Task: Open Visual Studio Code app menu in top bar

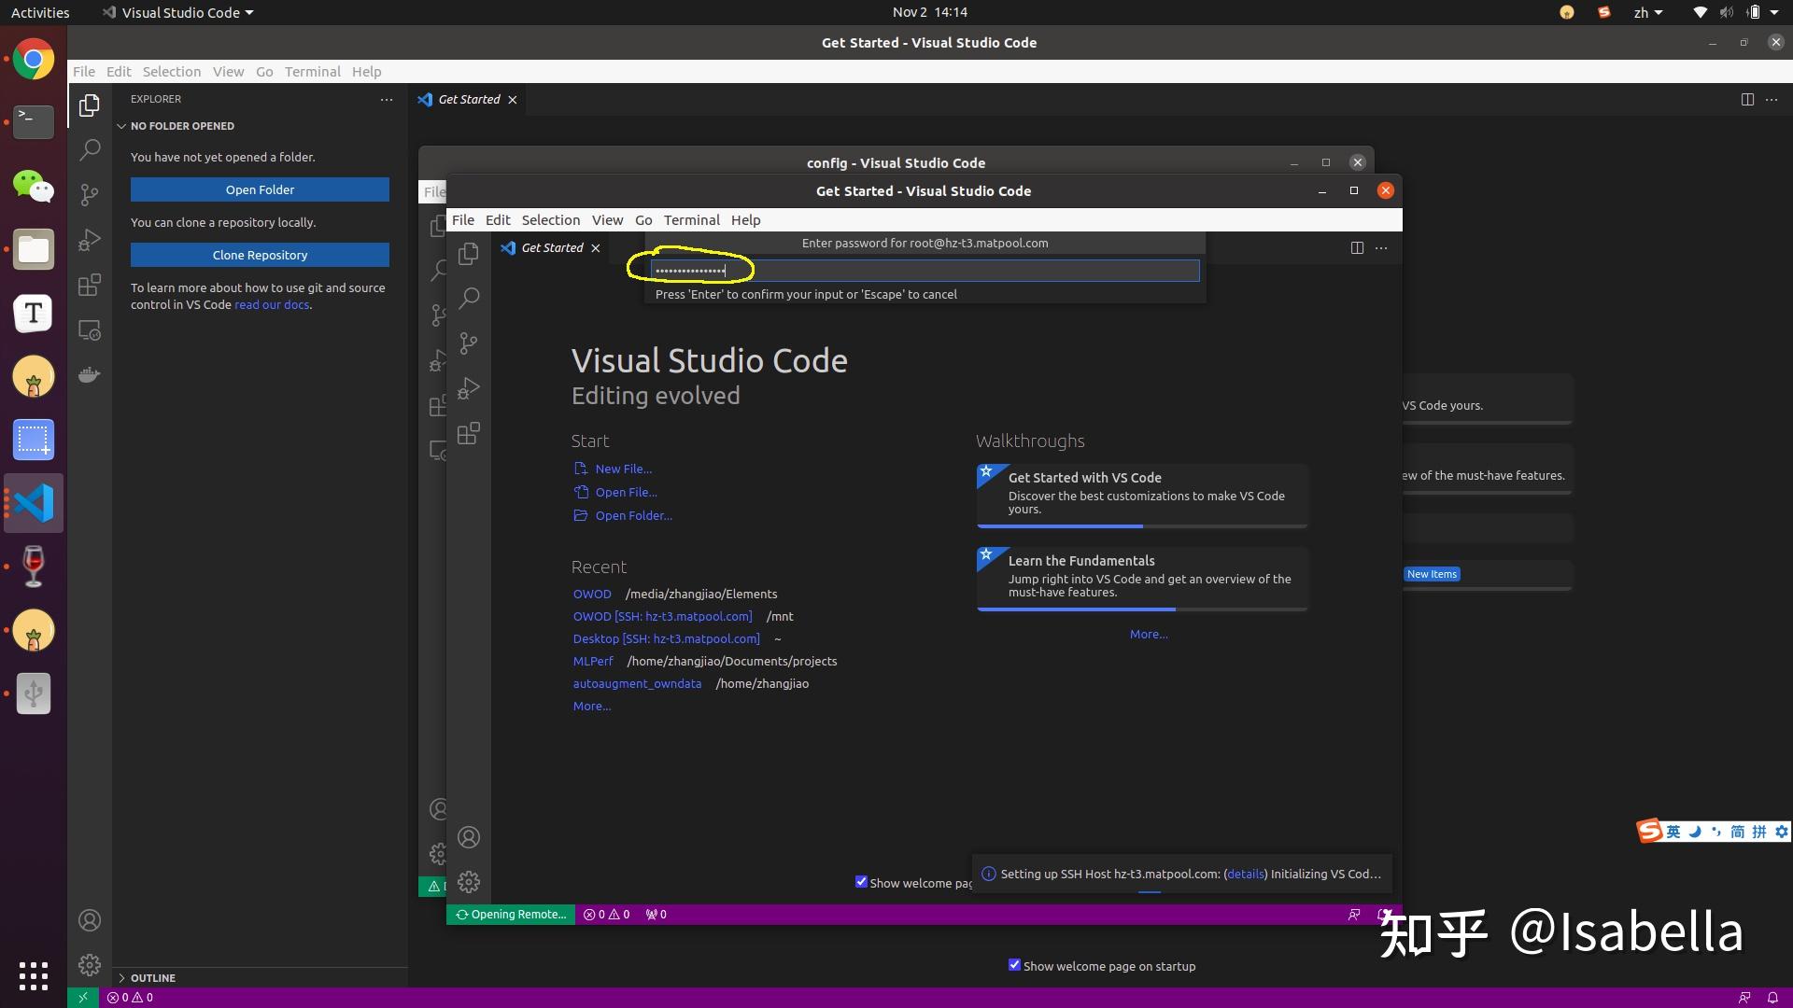Action: pyautogui.click(x=177, y=12)
